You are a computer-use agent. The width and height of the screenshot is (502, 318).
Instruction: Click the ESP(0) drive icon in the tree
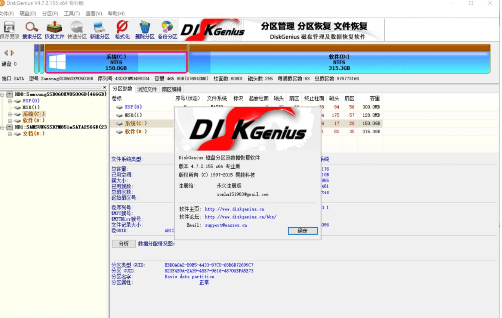pyautogui.click(x=17, y=101)
